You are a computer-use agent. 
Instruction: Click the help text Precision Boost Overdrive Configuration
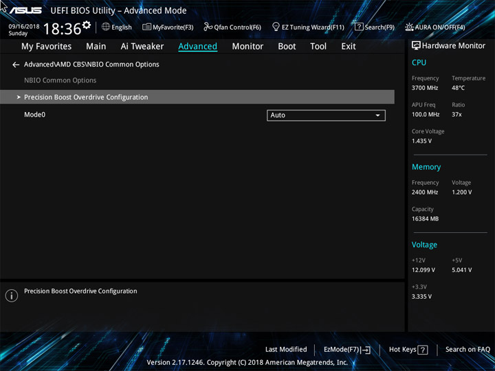[x=80, y=291]
